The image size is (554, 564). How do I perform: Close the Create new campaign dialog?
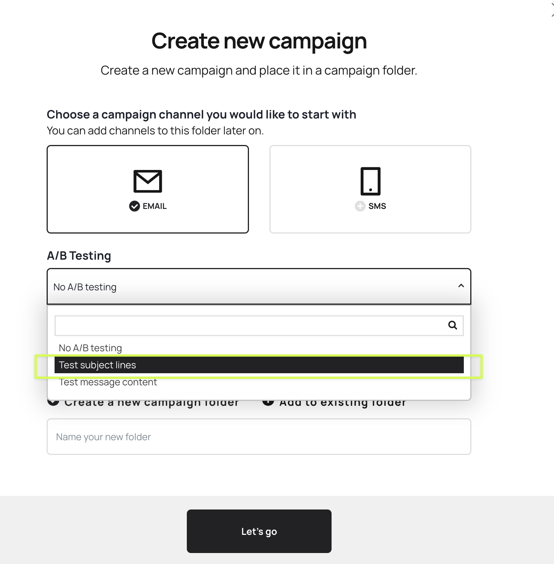(x=552, y=10)
